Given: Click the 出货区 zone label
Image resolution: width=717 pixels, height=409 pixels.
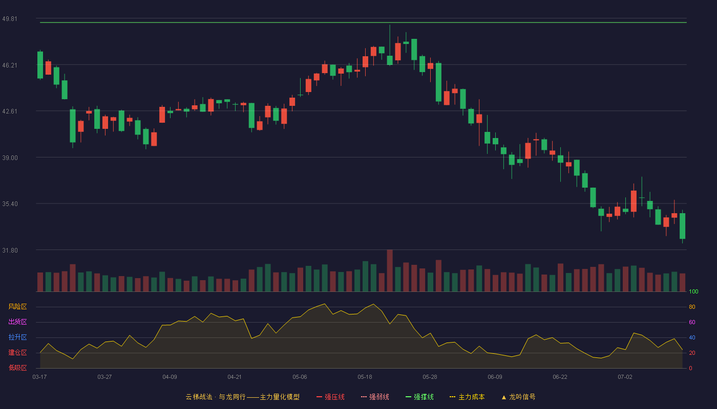Looking at the screenshot, I should pyautogui.click(x=17, y=322).
